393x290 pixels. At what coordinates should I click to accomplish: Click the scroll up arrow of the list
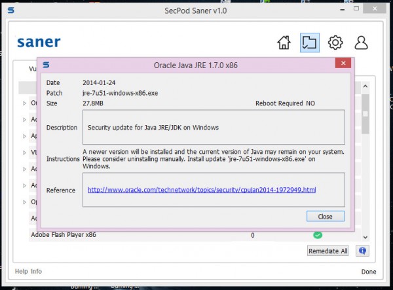pyautogui.click(x=365, y=86)
